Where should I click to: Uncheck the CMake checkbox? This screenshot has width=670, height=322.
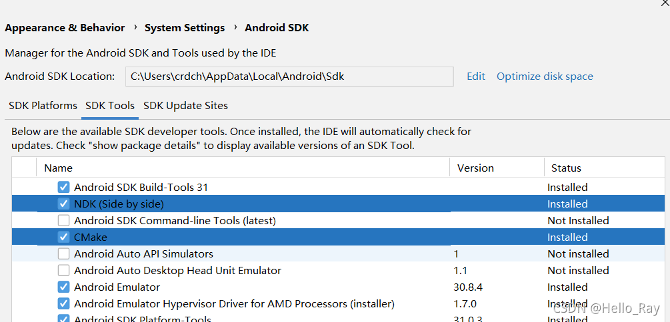point(64,237)
